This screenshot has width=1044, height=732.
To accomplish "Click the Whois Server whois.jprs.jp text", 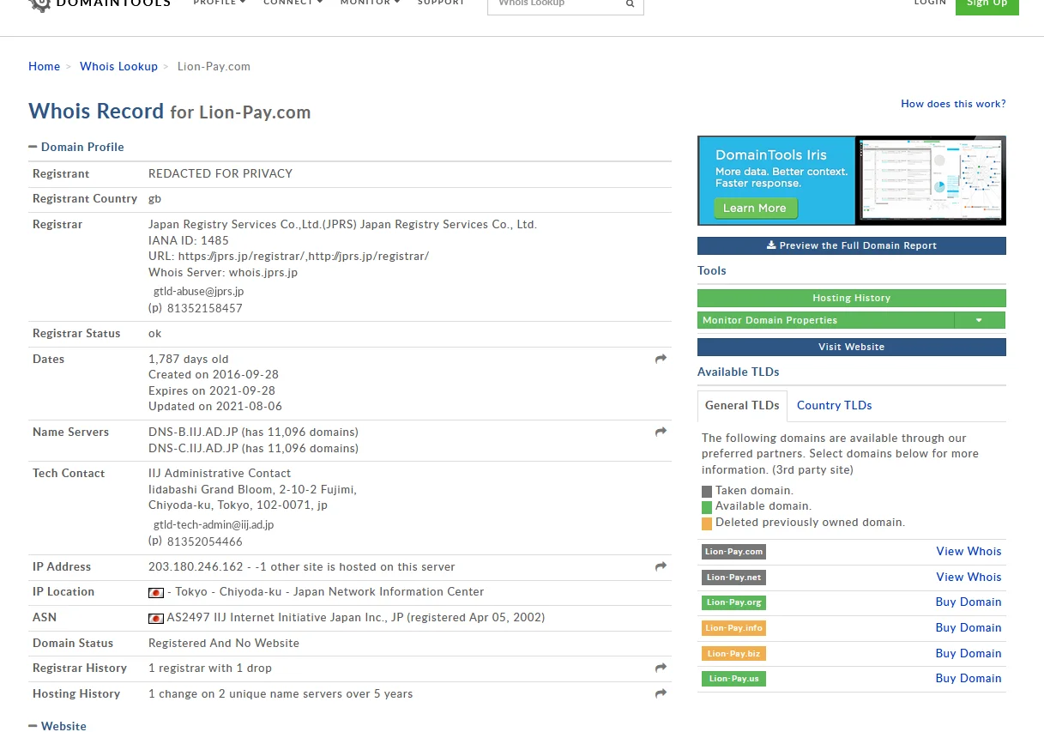I will [223, 273].
